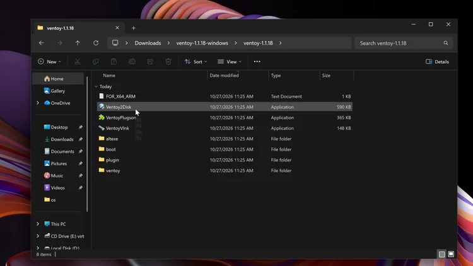Add a new tab with plus button

coord(134,28)
